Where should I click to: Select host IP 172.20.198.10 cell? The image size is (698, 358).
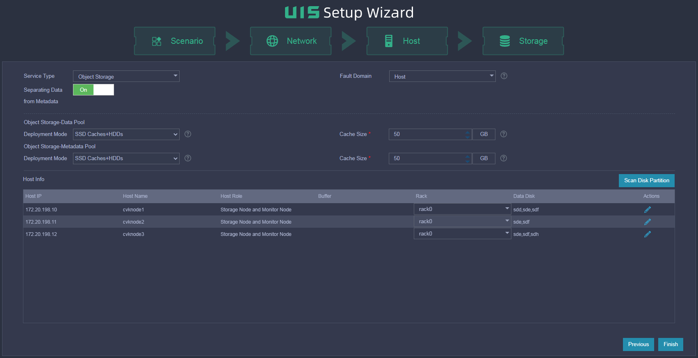tap(41, 210)
